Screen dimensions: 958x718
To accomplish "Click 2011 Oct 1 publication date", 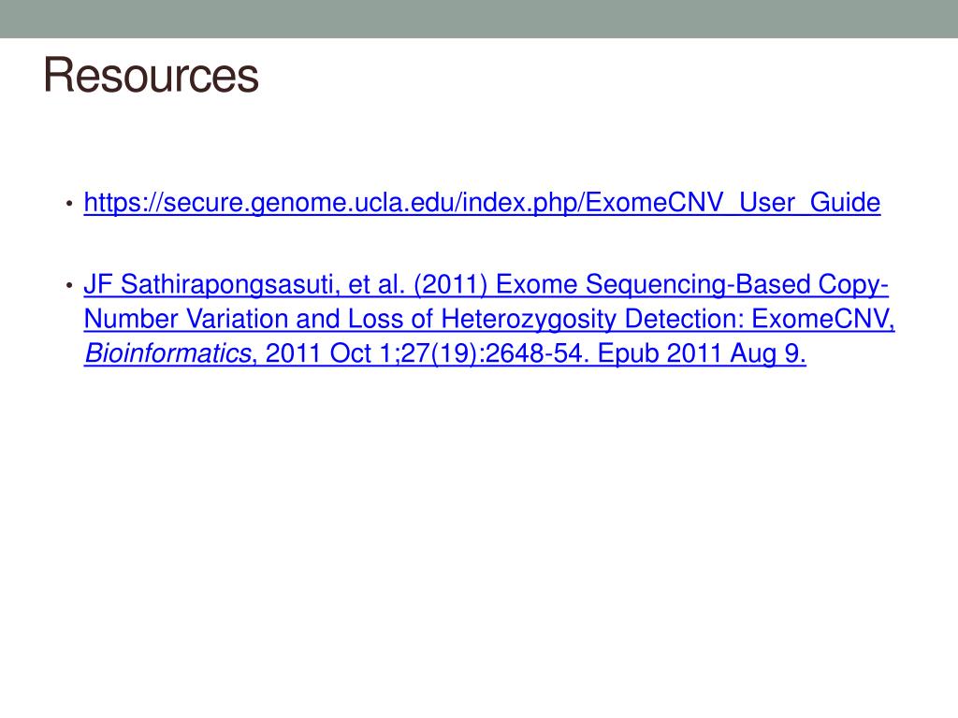I will coord(328,352).
